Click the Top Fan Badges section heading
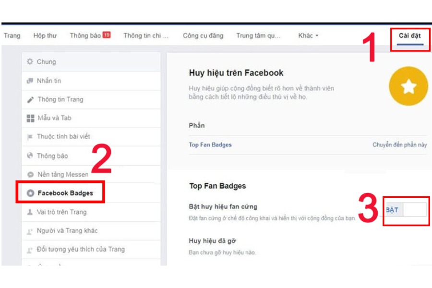 pyautogui.click(x=217, y=186)
